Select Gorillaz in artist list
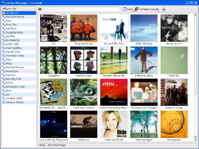The height and width of the screenshot is (149, 199). coord(19,36)
